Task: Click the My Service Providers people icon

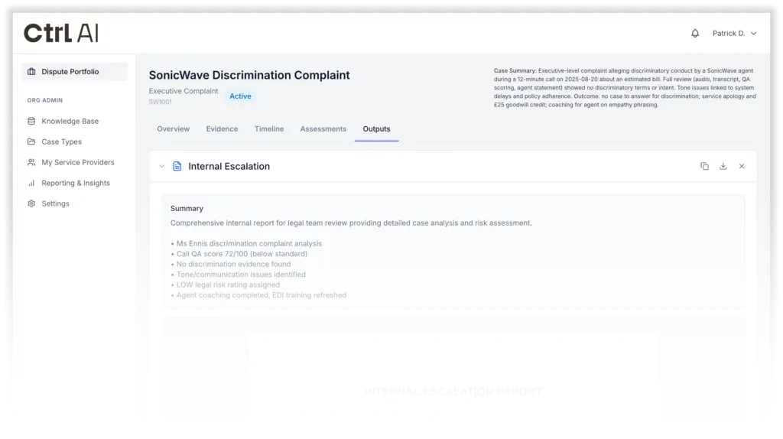Action: click(31, 162)
